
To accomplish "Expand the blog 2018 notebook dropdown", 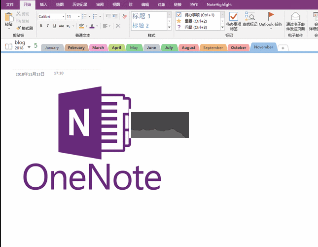I will click(29, 47).
